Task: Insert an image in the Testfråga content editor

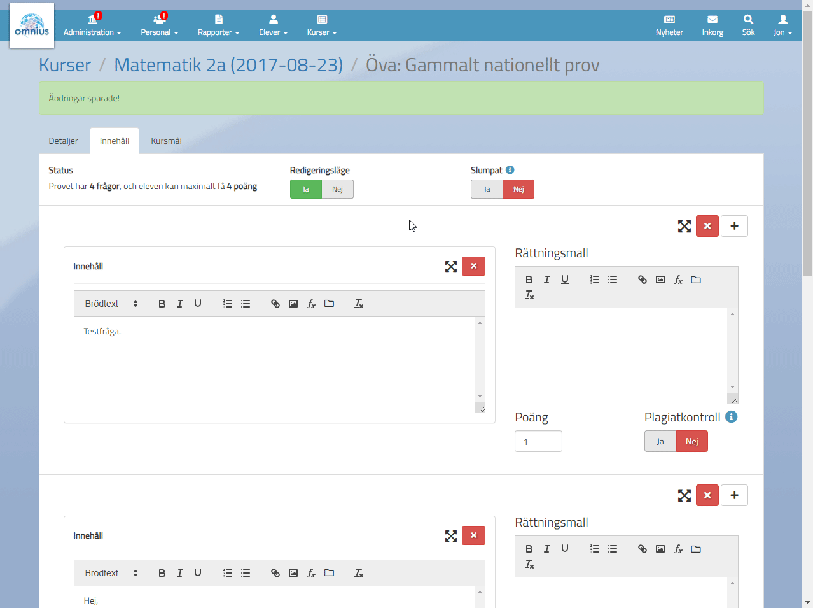Action: tap(293, 304)
